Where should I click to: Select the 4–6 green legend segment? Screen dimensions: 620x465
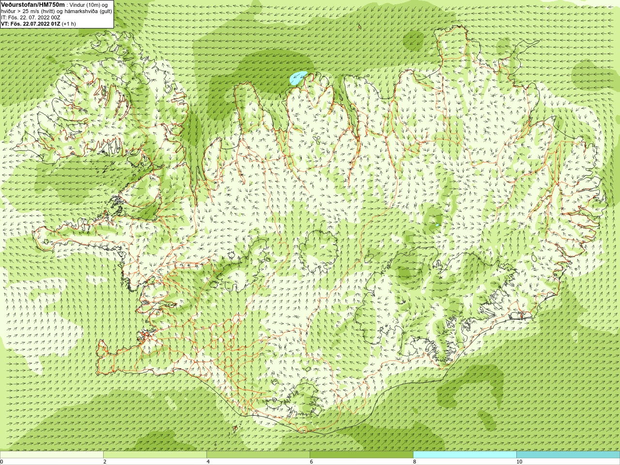coord(258,455)
